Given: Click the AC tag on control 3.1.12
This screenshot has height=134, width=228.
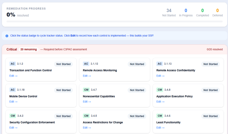Looking at the screenshot, I should (x=86, y=64).
